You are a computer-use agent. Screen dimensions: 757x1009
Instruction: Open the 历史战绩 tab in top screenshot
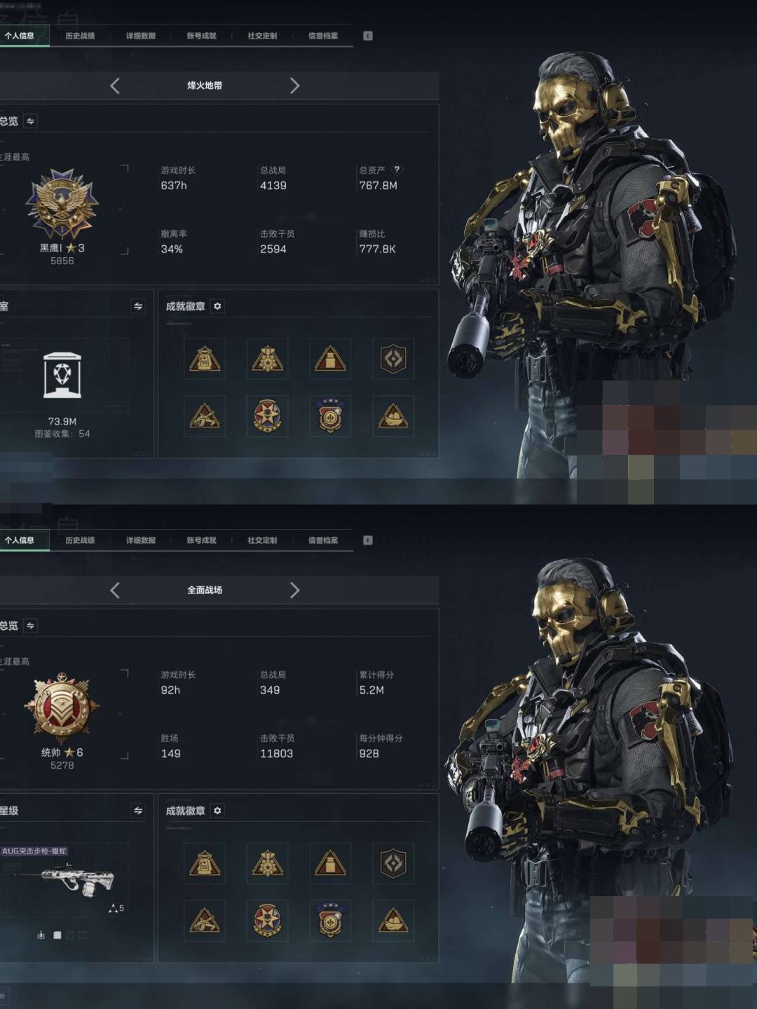pos(80,36)
